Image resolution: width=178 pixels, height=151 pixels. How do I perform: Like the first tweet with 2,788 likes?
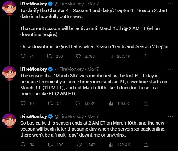pos(78,56)
